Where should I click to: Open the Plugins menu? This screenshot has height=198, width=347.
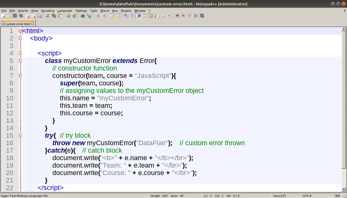[126, 11]
